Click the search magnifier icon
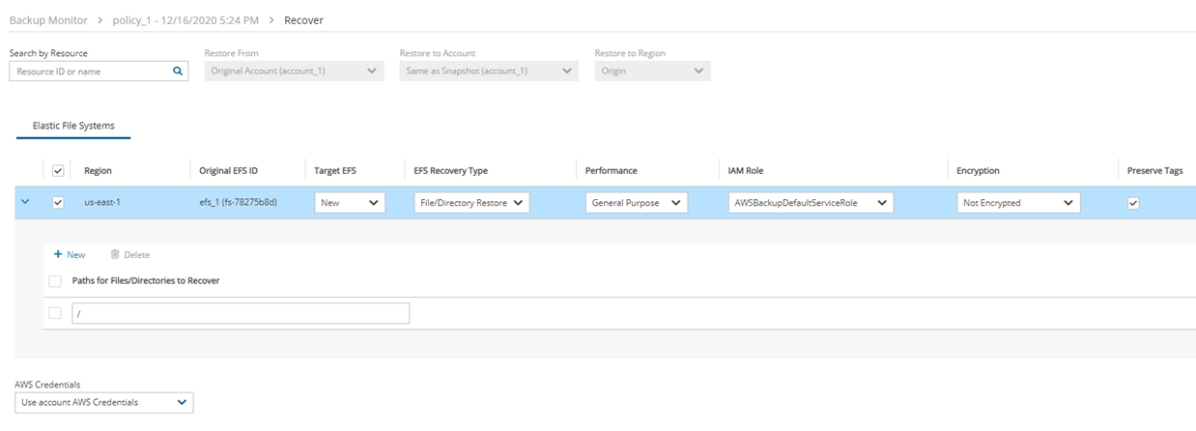Screen dimensions: 1196x431 coord(177,71)
